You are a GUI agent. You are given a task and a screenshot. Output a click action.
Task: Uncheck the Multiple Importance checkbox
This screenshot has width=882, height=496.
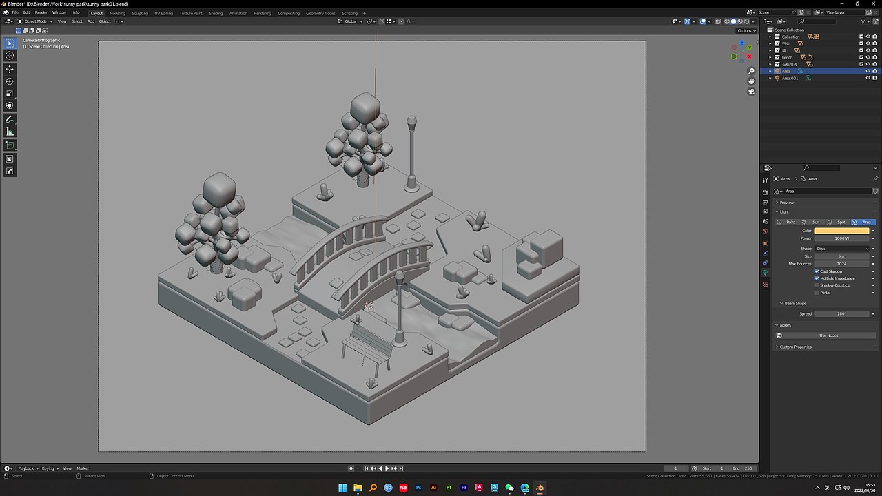[817, 278]
